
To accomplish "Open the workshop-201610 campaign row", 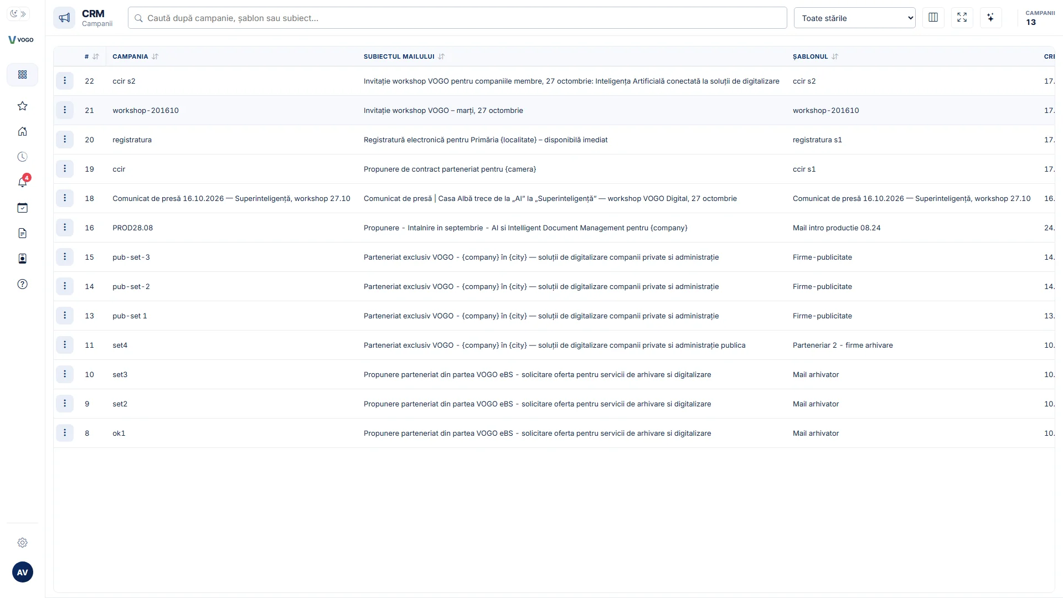I will (554, 110).
